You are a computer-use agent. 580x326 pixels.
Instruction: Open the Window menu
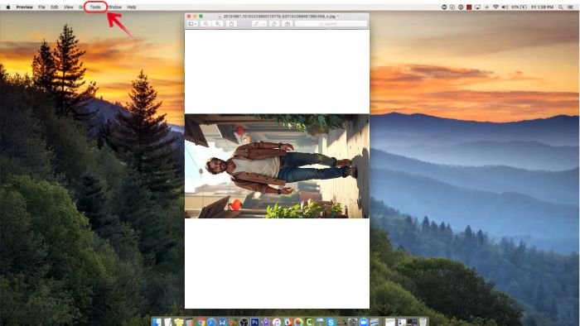(114, 7)
